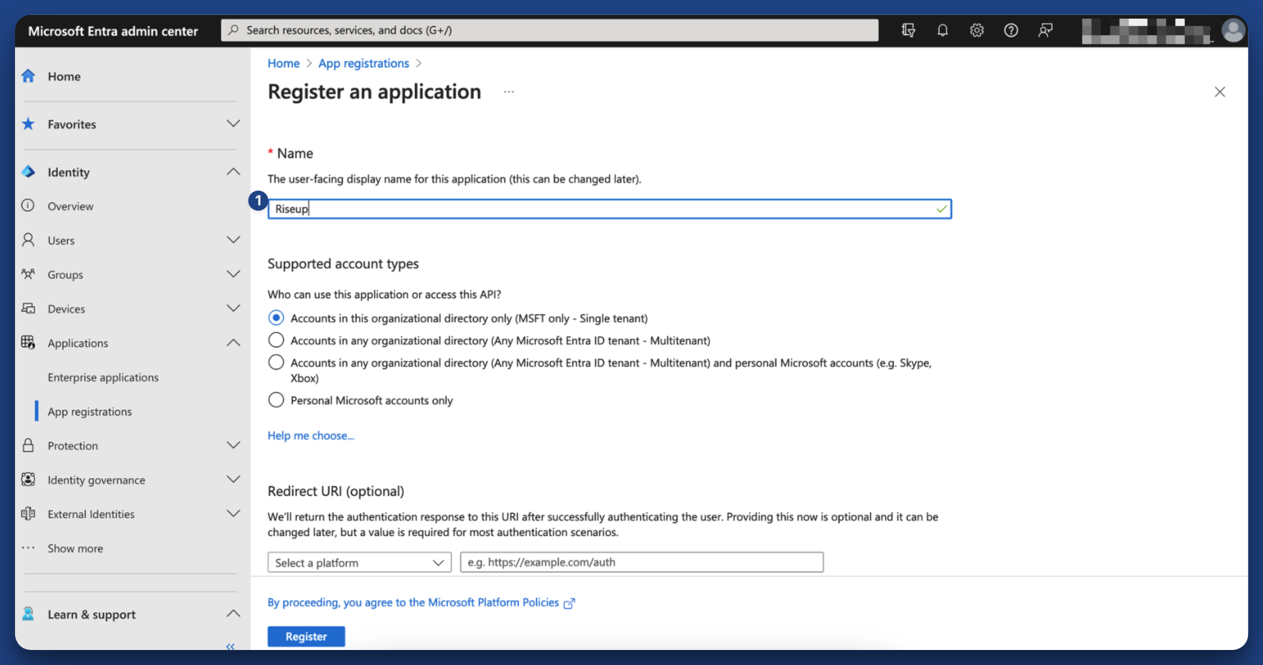Image resolution: width=1263 pixels, height=665 pixels.
Task: Click the Applications grid icon
Action: click(x=28, y=343)
